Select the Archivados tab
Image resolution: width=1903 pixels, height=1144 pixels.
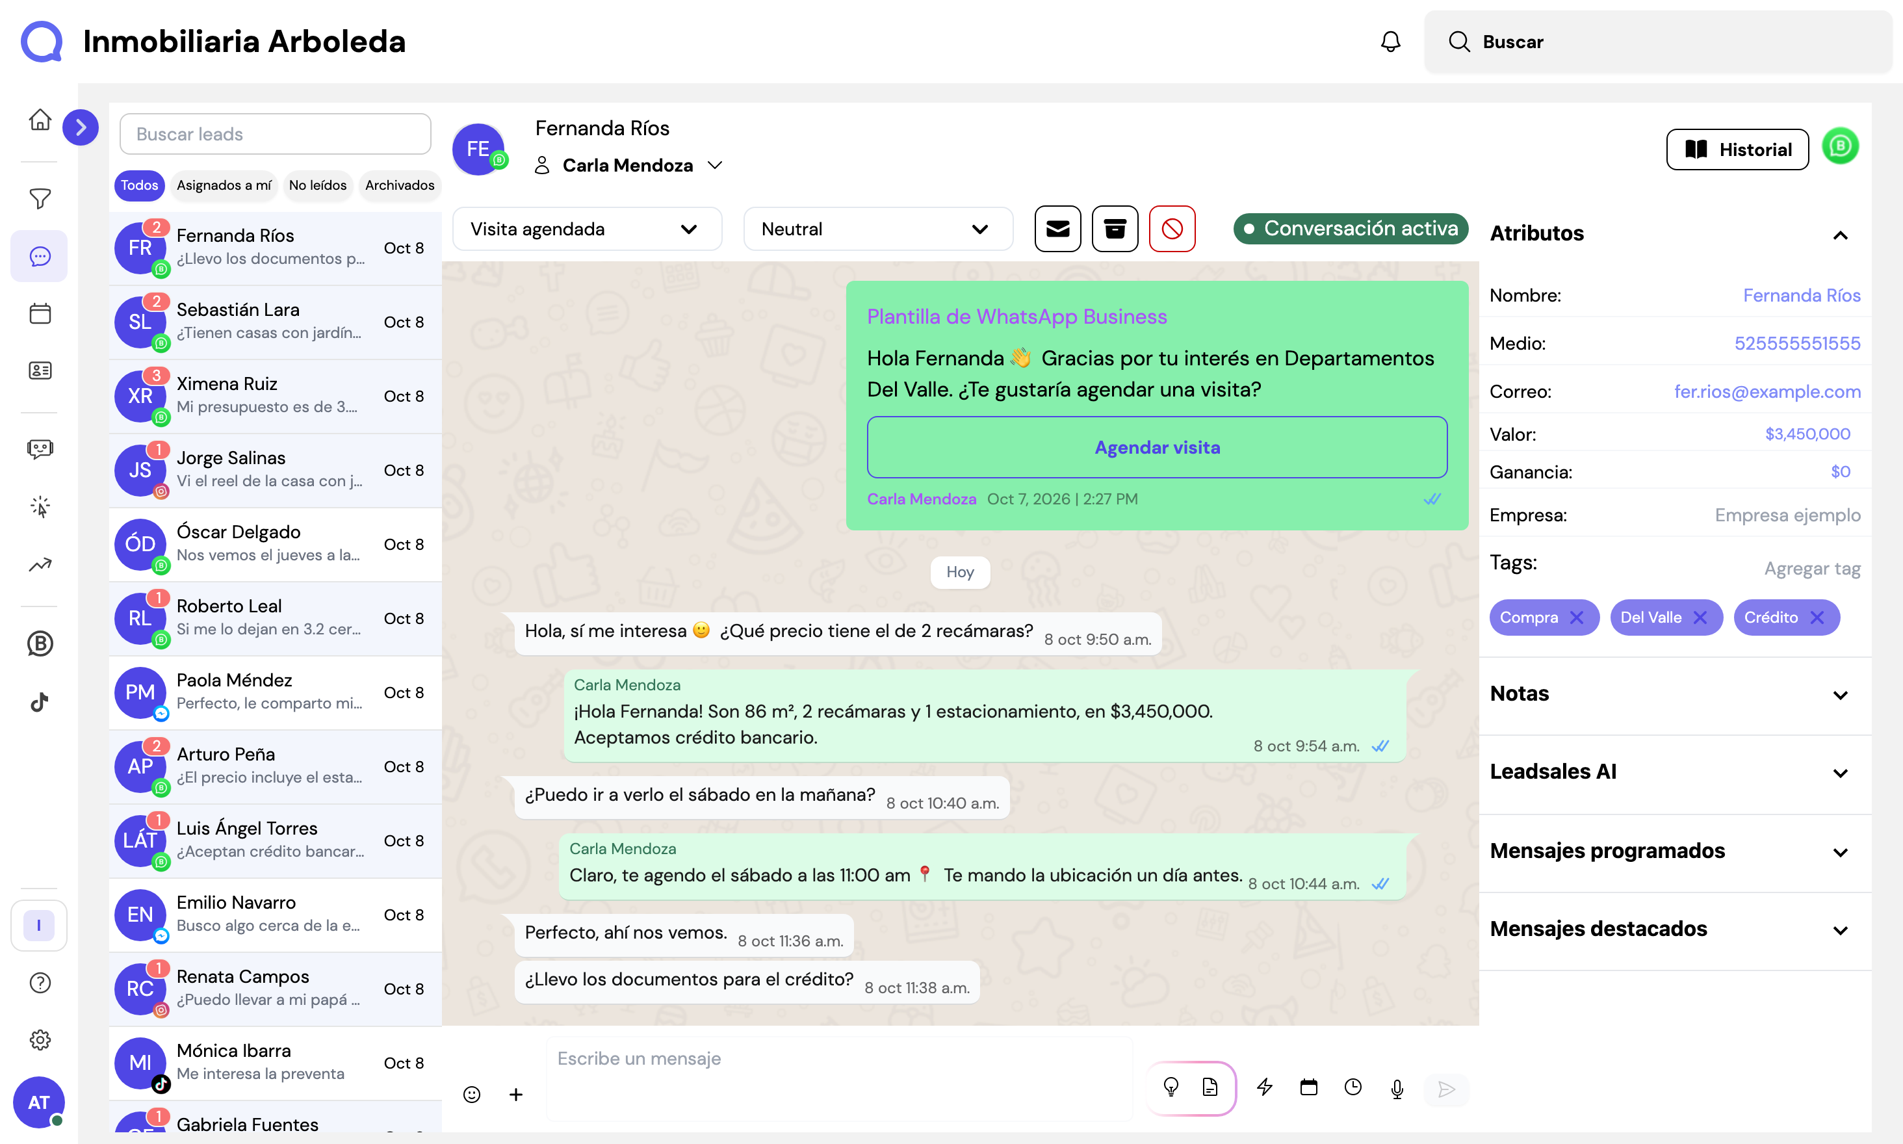coord(399,185)
